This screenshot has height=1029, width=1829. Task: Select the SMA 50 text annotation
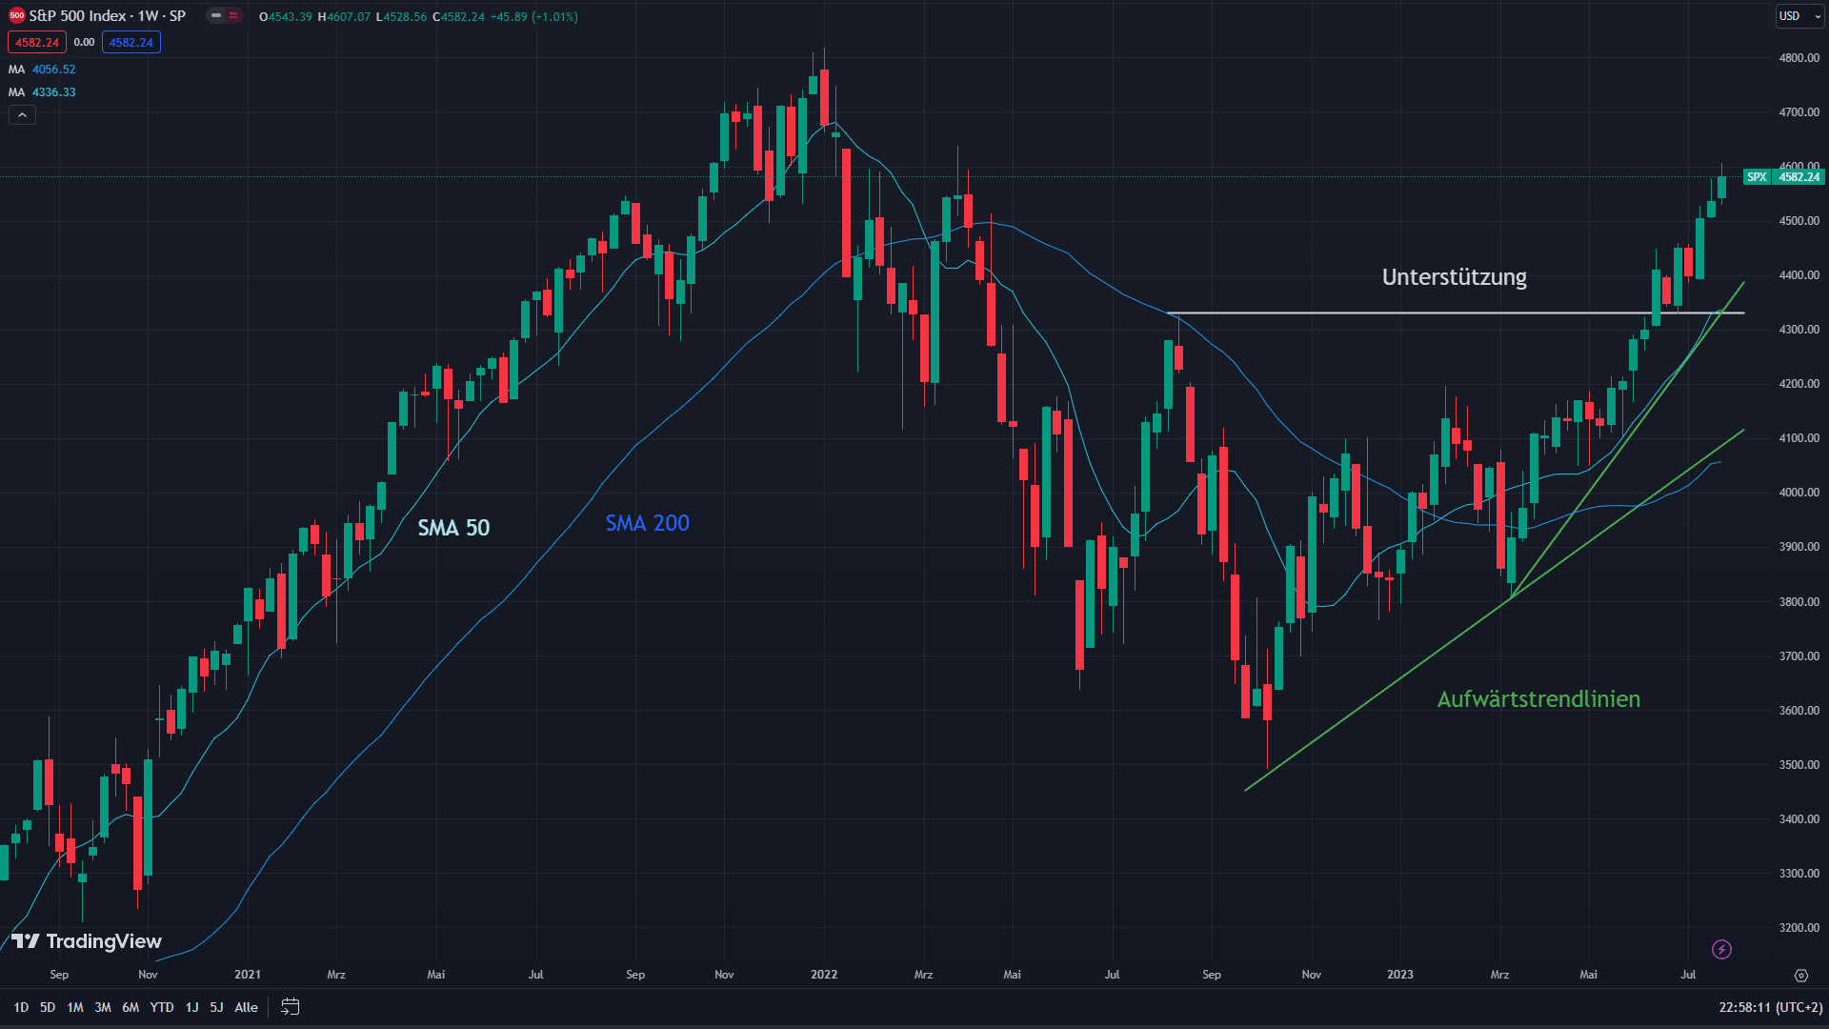[453, 528]
